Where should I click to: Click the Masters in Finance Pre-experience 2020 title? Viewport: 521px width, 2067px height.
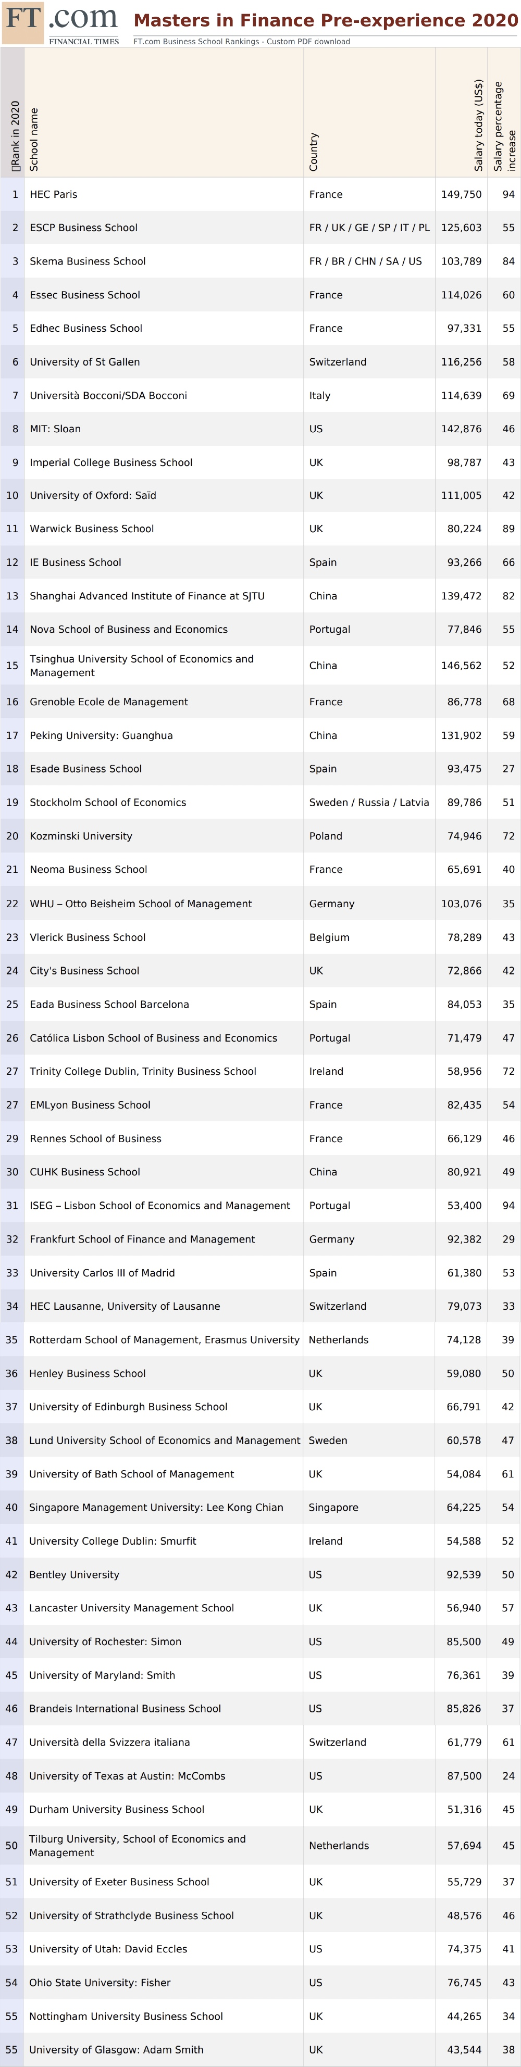click(x=325, y=20)
